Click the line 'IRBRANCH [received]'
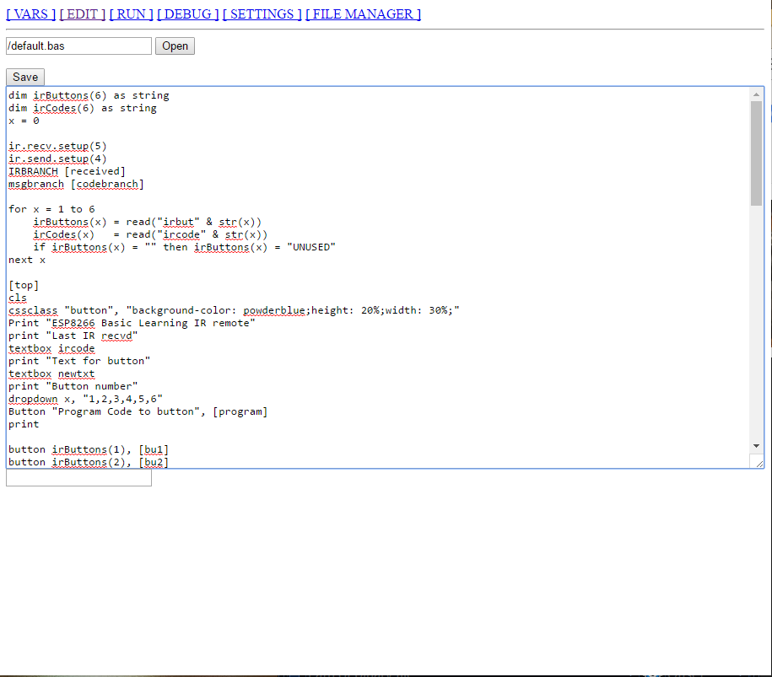 pyautogui.click(x=67, y=171)
